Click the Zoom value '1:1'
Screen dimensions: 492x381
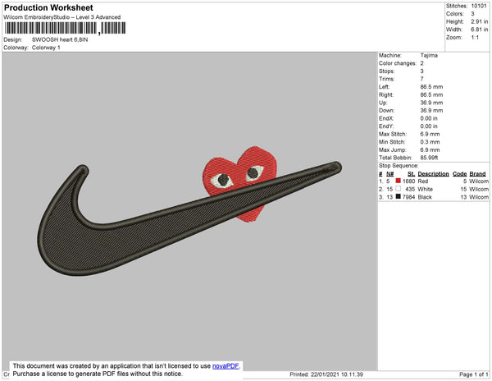coord(475,38)
